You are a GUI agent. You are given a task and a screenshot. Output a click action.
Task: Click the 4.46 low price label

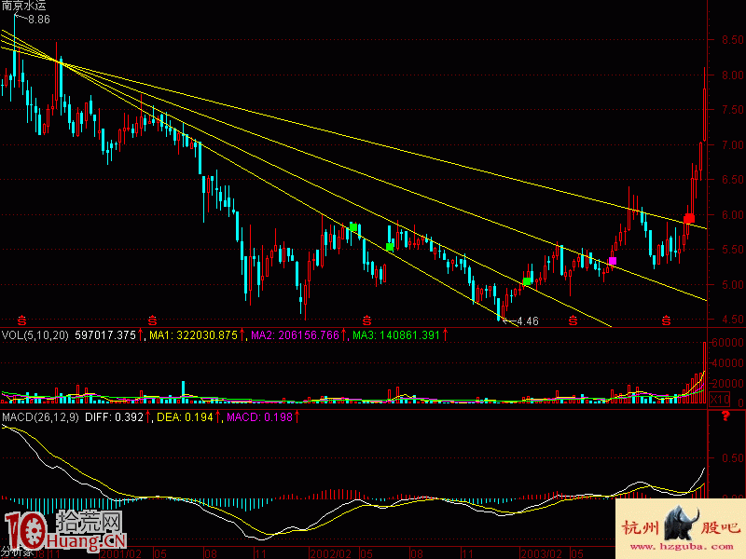[x=527, y=321]
